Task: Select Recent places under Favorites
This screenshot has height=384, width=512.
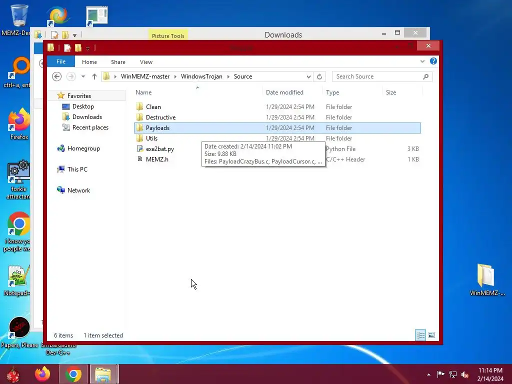Action: point(90,127)
